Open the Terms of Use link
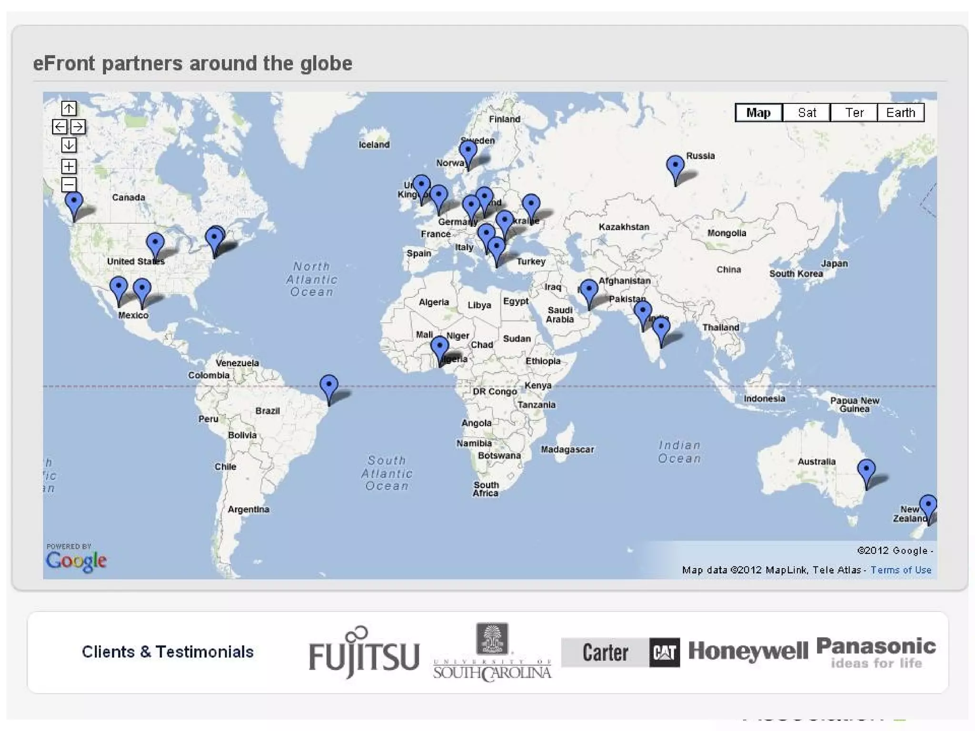Screen dimensions: 975x731 click(901, 570)
